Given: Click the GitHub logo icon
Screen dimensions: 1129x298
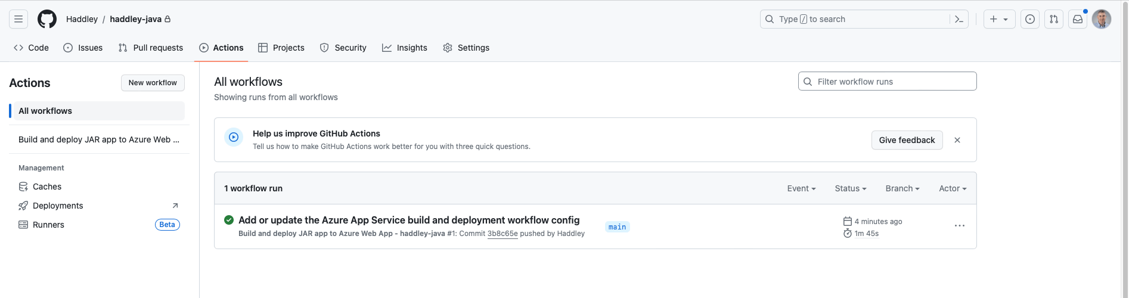Looking at the screenshot, I should tap(47, 19).
